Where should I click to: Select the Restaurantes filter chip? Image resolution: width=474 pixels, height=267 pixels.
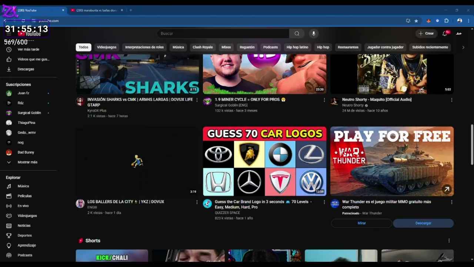point(348,47)
